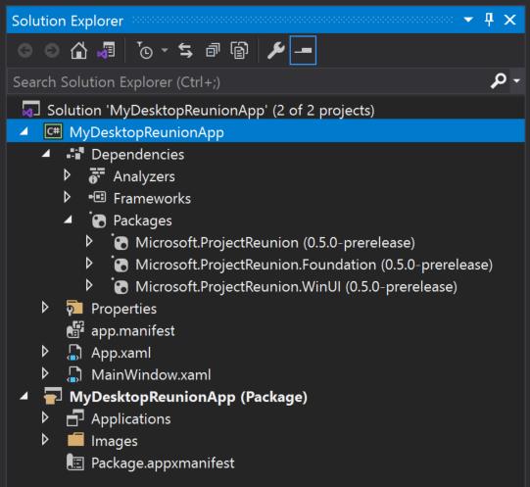530x487 pixels.
Task: Click the Images folder icon
Action: [75, 440]
